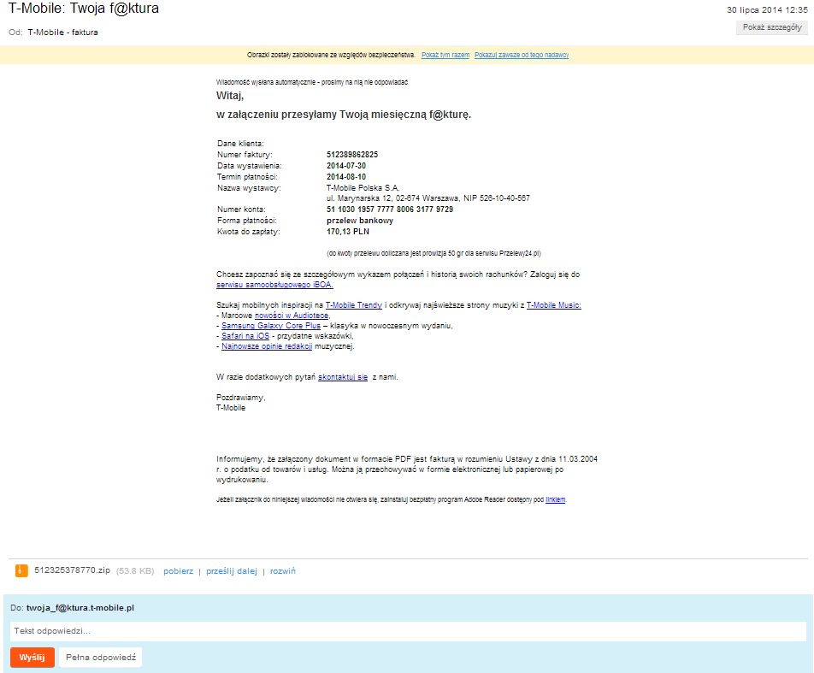814x673 pixels.
Task: Open the T-Mobile Trendy link
Action: point(353,305)
